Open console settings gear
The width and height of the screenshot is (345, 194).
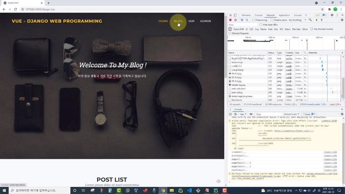tap(342, 114)
